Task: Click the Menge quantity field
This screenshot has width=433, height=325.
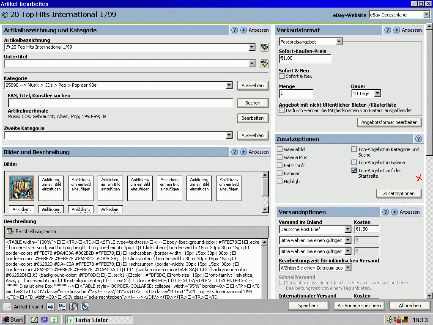Action: click(296, 94)
